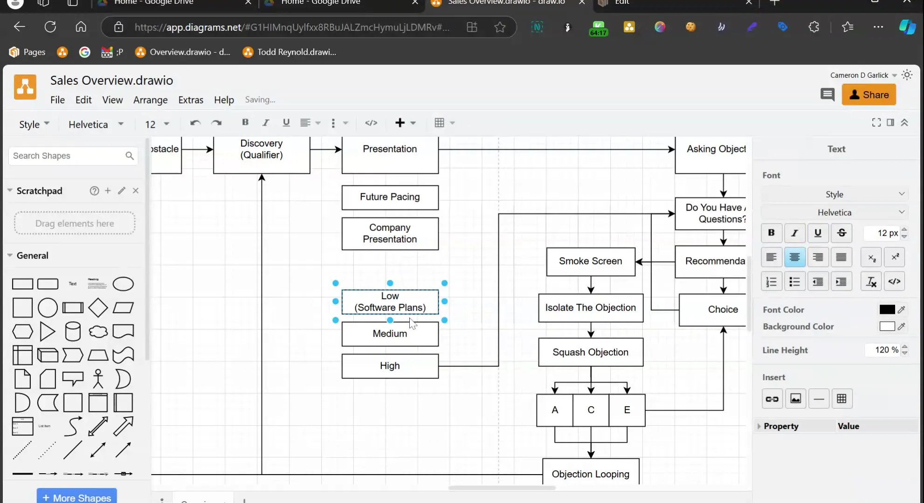Open the Arrange menu
924x503 pixels.
click(x=150, y=100)
